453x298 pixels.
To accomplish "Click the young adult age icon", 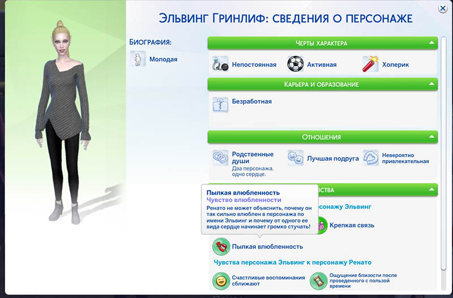I will tap(138, 59).
